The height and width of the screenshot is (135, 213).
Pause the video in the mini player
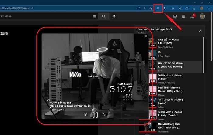tap(95, 115)
